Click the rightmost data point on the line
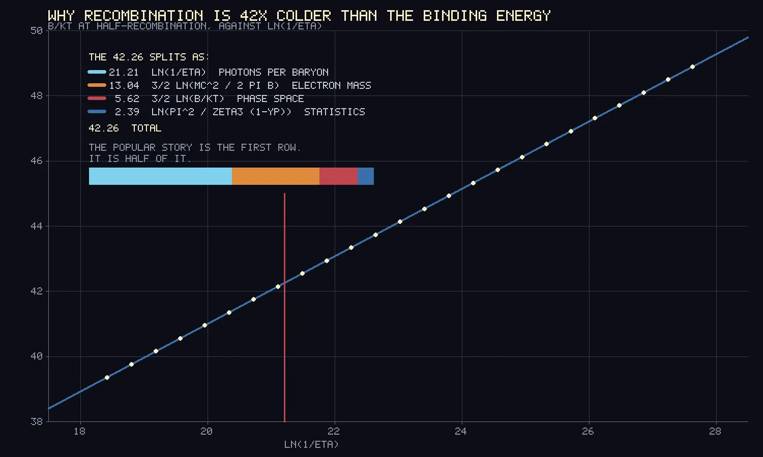 point(692,67)
